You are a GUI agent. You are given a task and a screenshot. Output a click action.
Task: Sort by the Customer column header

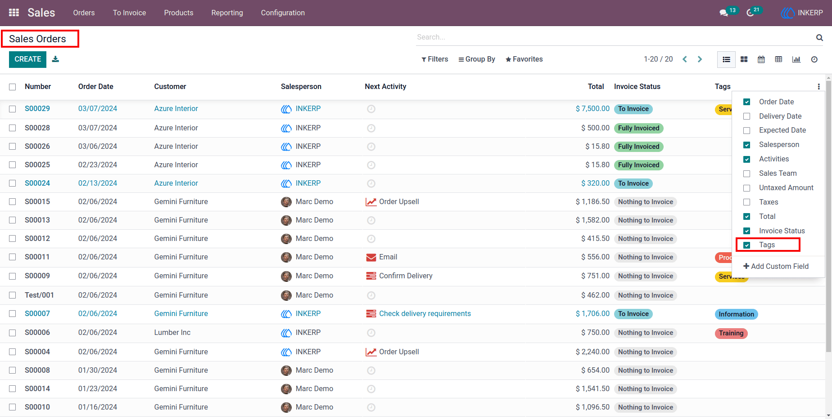(x=170, y=86)
